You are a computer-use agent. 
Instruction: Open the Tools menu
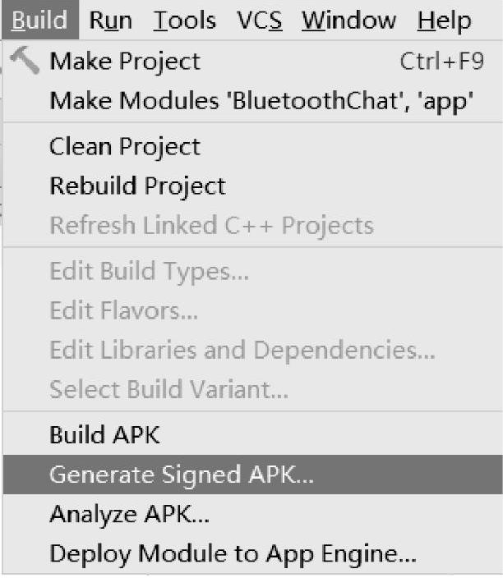184,20
